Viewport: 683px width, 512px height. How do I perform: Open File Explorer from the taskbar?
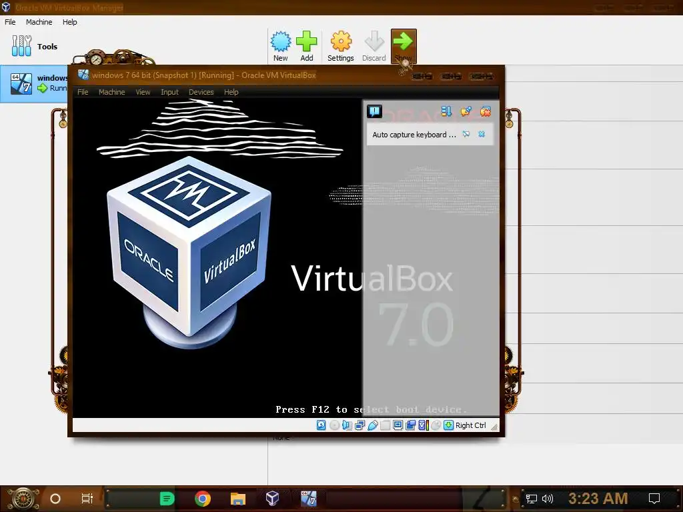pos(238,499)
